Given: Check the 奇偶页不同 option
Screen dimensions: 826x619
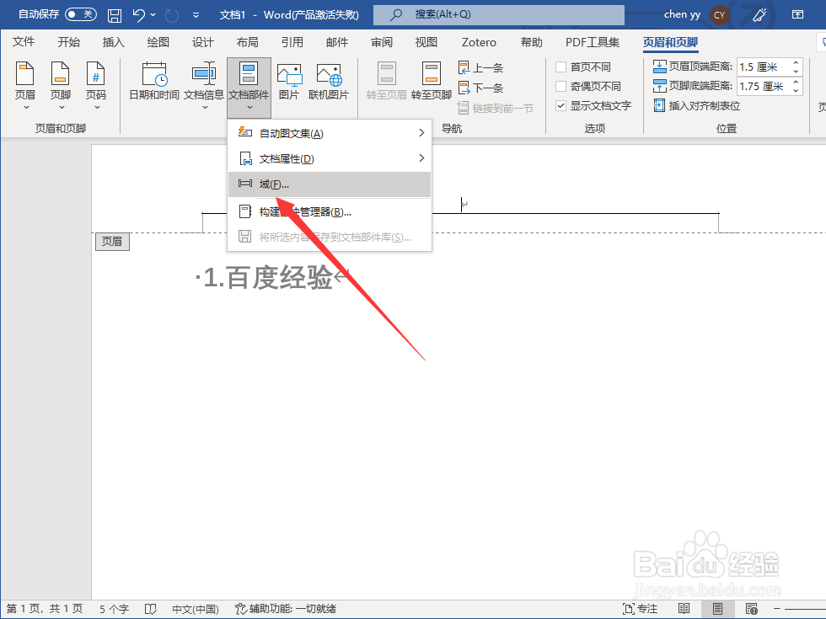Looking at the screenshot, I should coord(561,86).
